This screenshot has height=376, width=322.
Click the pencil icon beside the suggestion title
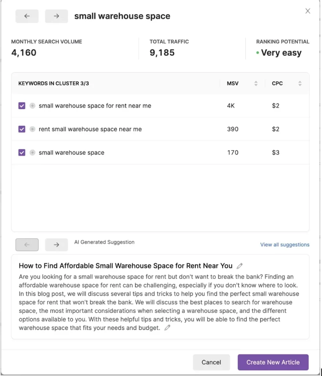(240, 266)
